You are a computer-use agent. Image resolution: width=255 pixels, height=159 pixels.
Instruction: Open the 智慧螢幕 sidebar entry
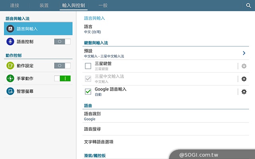point(38,91)
